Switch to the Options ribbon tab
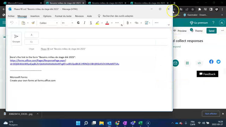226x127 pixels. 47,16
